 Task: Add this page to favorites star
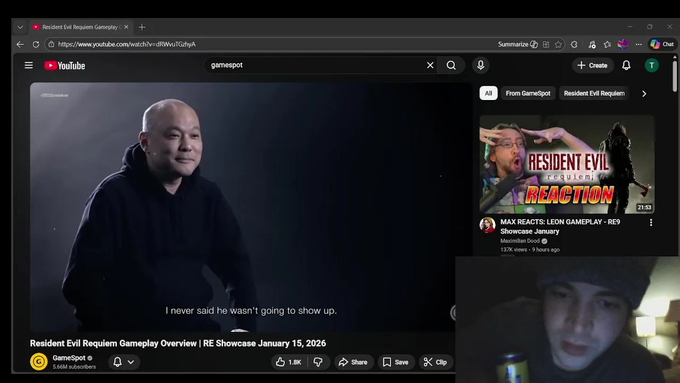[x=558, y=44]
